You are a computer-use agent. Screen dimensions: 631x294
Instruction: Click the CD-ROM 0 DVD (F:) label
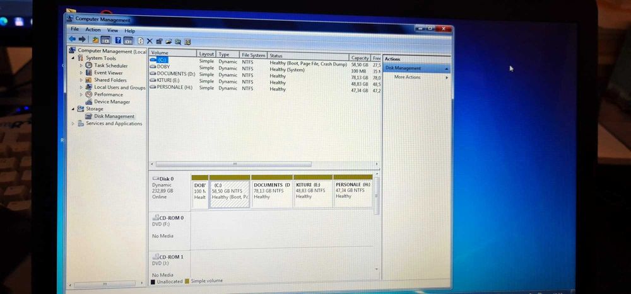click(169, 231)
